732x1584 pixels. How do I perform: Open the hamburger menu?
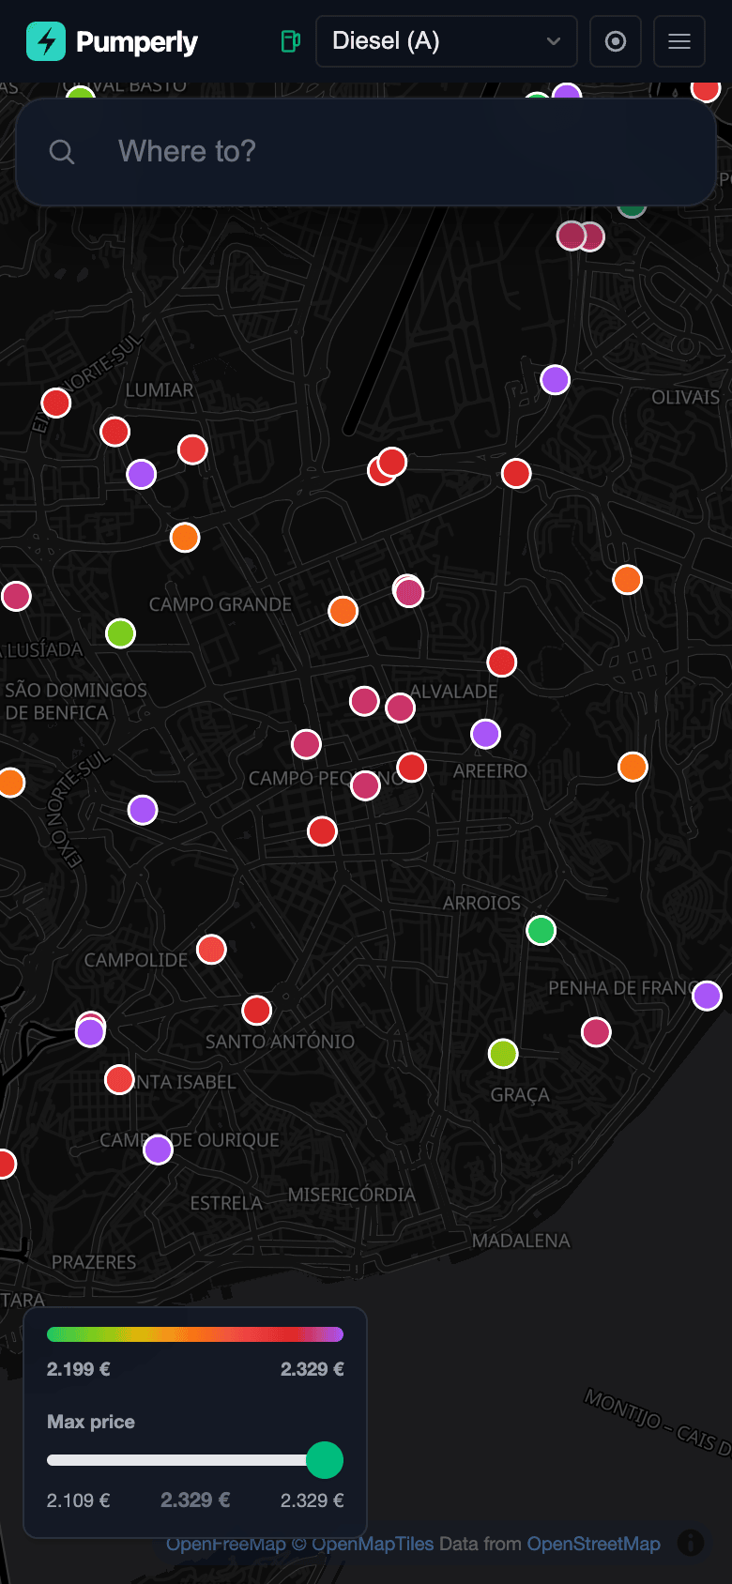click(x=679, y=41)
